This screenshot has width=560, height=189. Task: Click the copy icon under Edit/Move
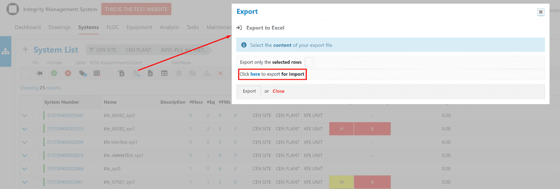(179, 73)
